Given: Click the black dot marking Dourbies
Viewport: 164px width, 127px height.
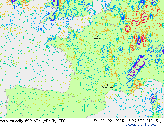Looking at the screenshot, I should click(x=107, y=85).
